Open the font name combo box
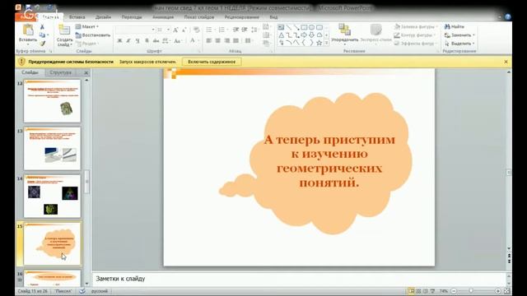527x296 pixels. tap(135, 30)
